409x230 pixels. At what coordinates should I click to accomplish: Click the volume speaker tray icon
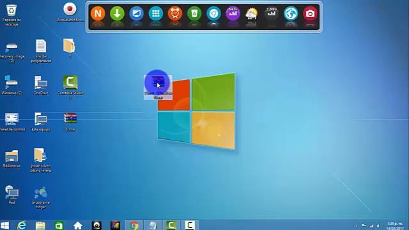point(378,226)
